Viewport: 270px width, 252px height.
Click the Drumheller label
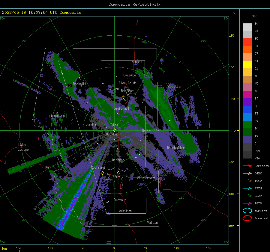coord(176,148)
